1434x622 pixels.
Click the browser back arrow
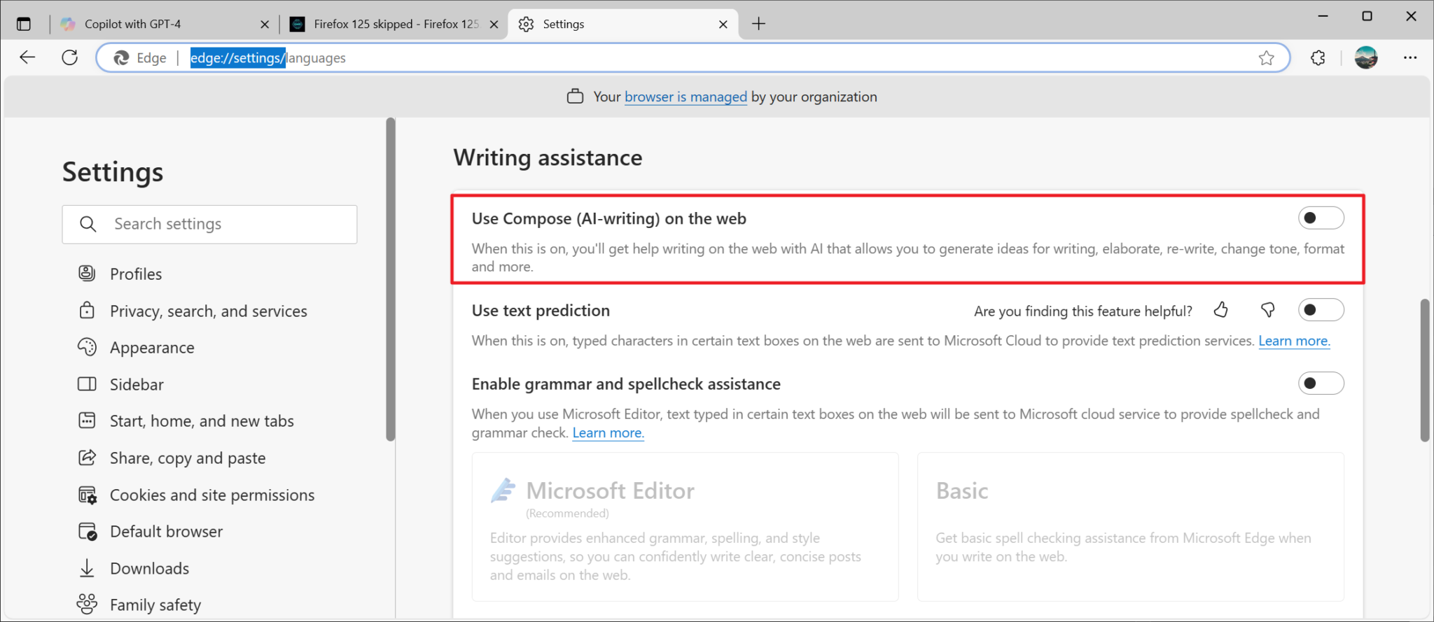point(27,57)
